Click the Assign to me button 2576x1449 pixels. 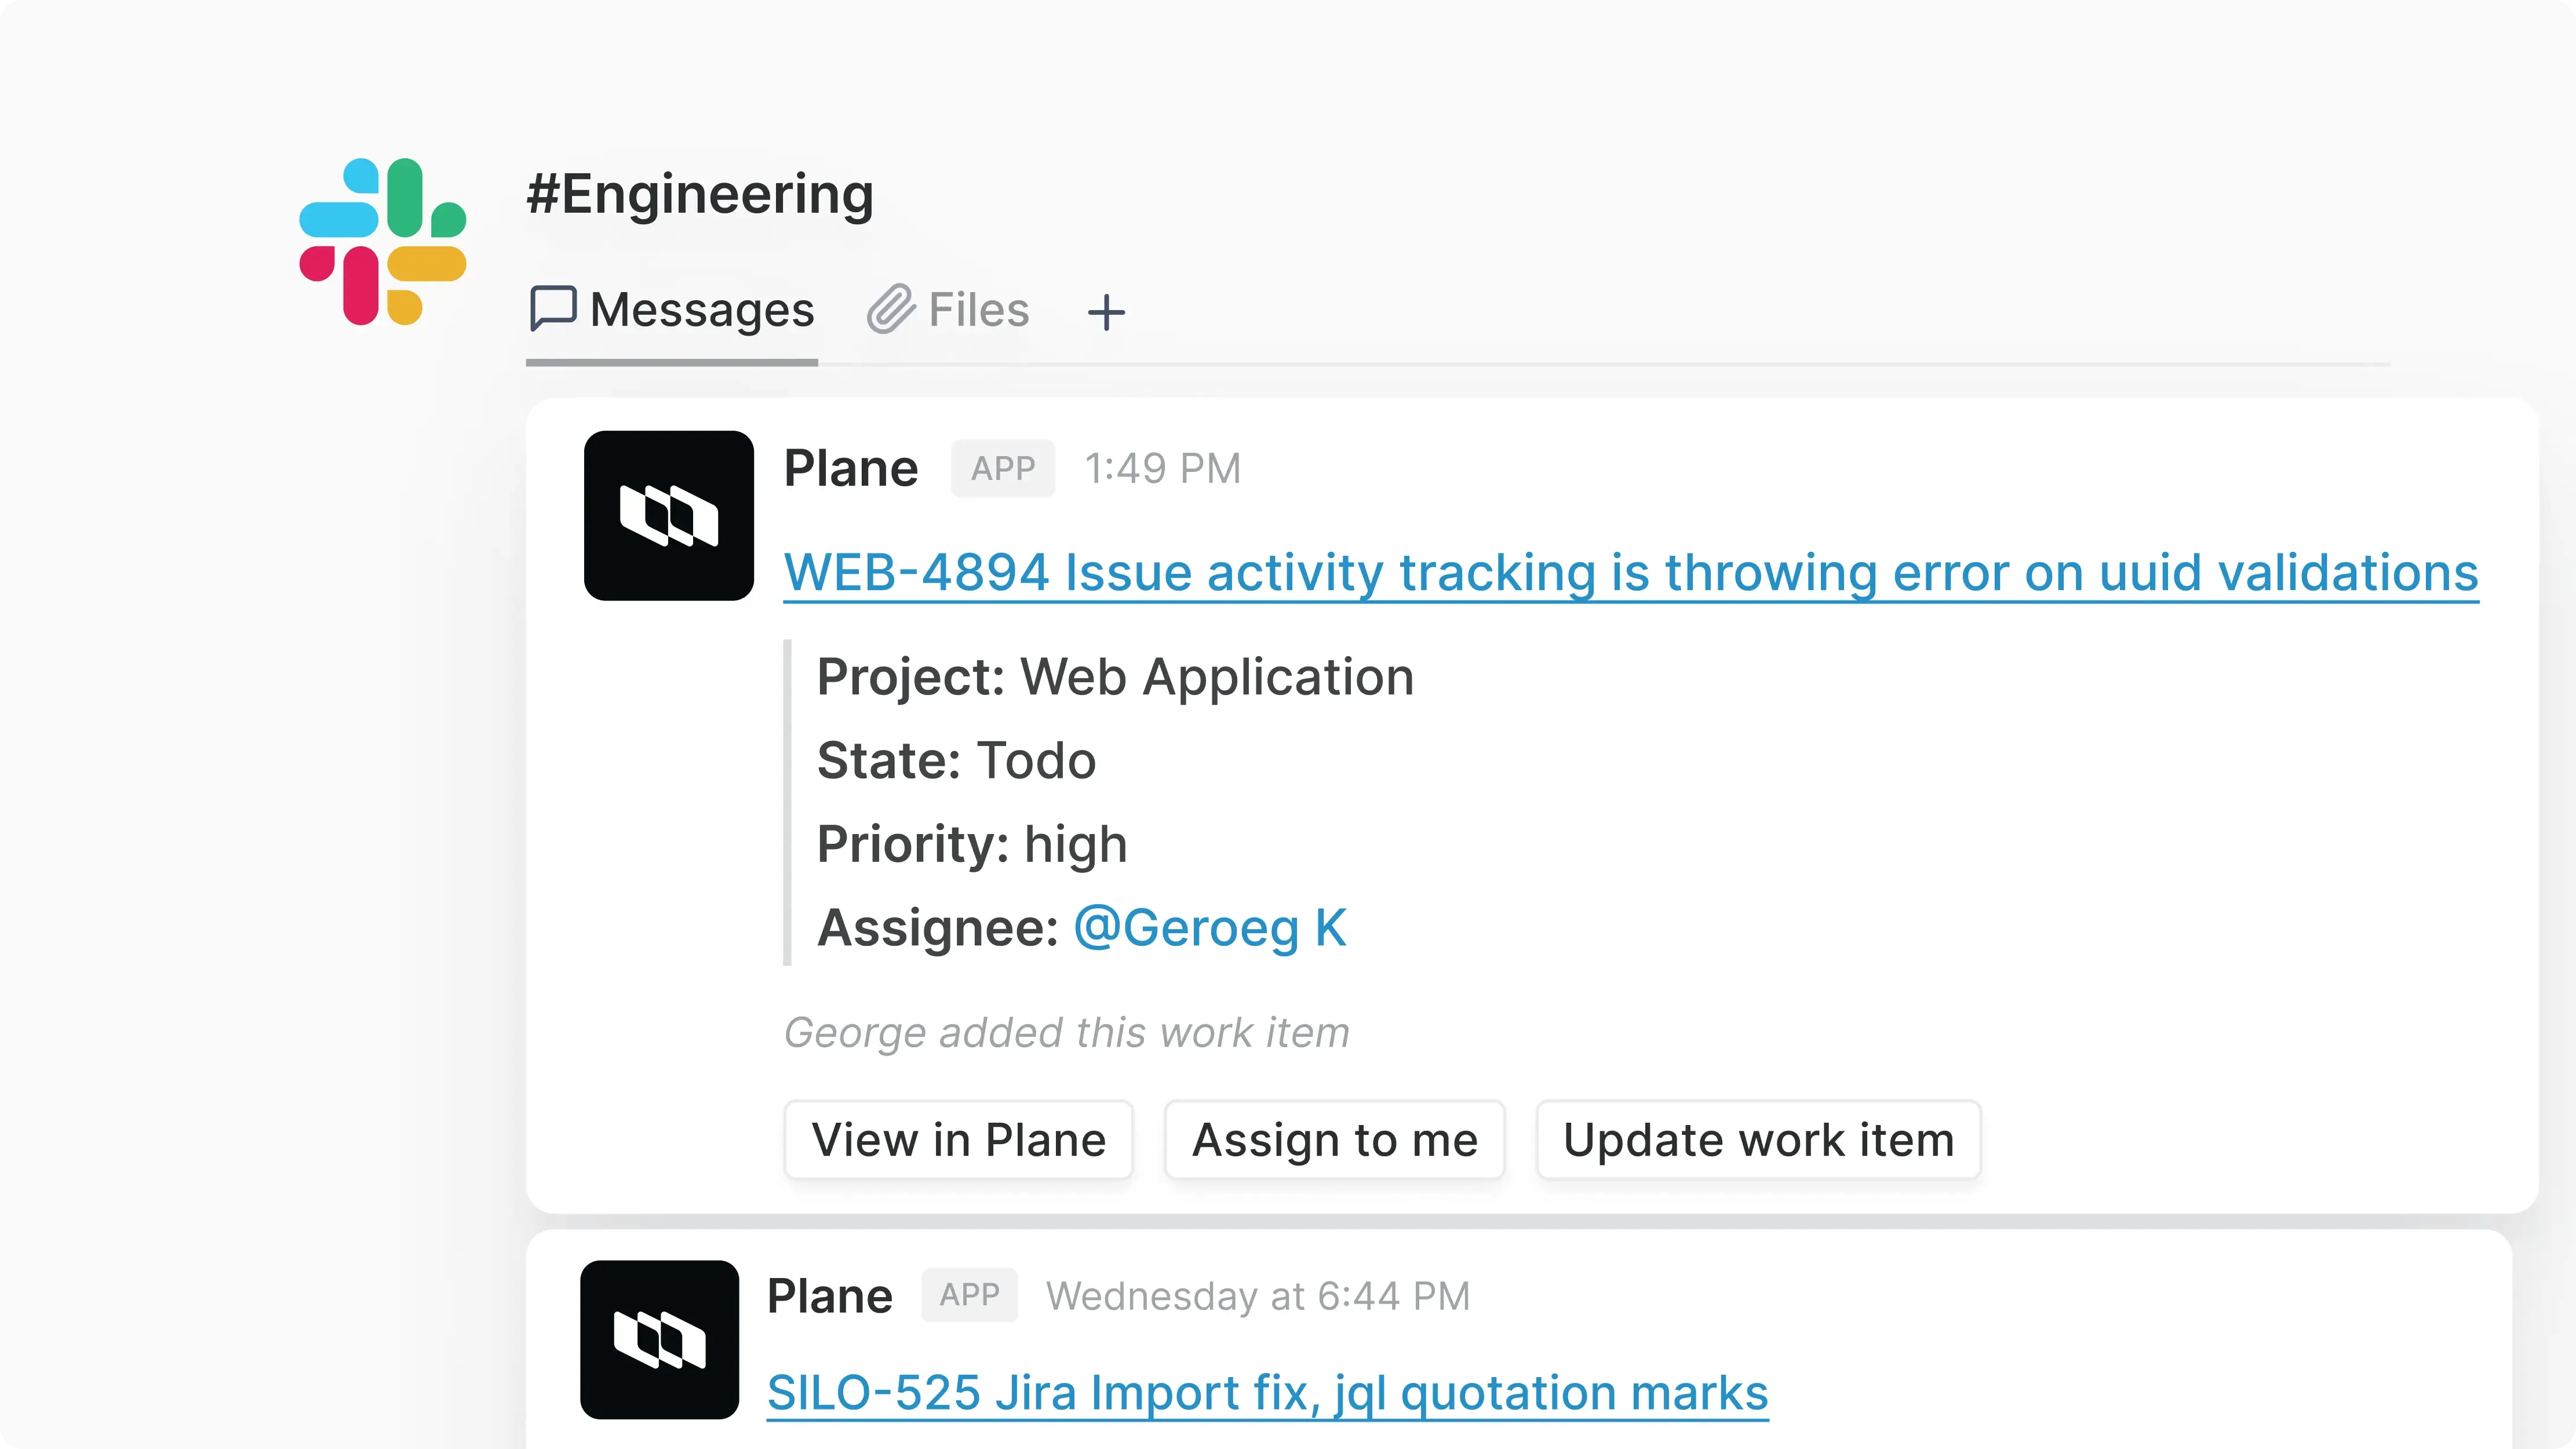coord(1334,1139)
